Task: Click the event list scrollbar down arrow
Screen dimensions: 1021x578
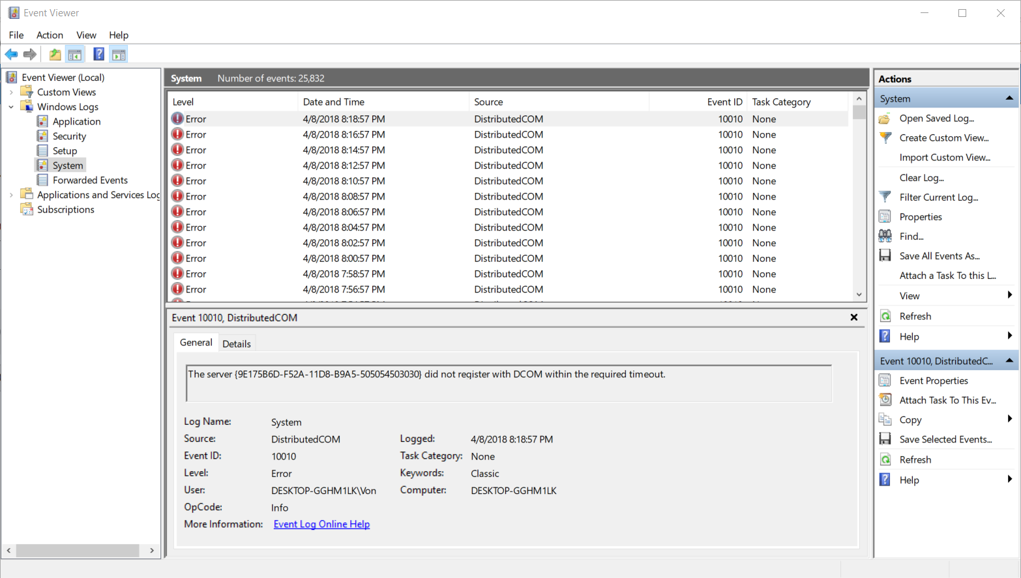Action: click(859, 295)
